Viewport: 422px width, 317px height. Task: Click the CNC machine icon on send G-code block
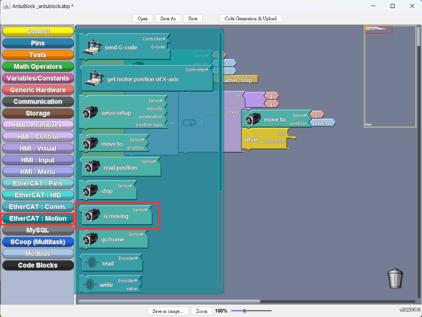point(92,47)
